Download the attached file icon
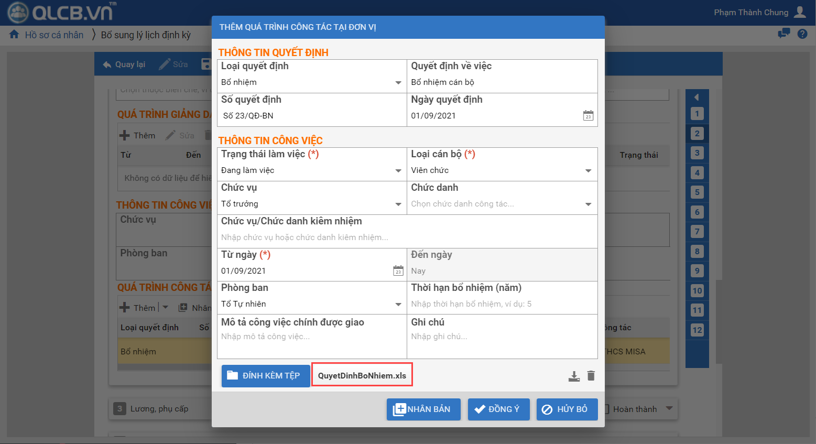Screen dimensions: 816x444 [574, 376]
